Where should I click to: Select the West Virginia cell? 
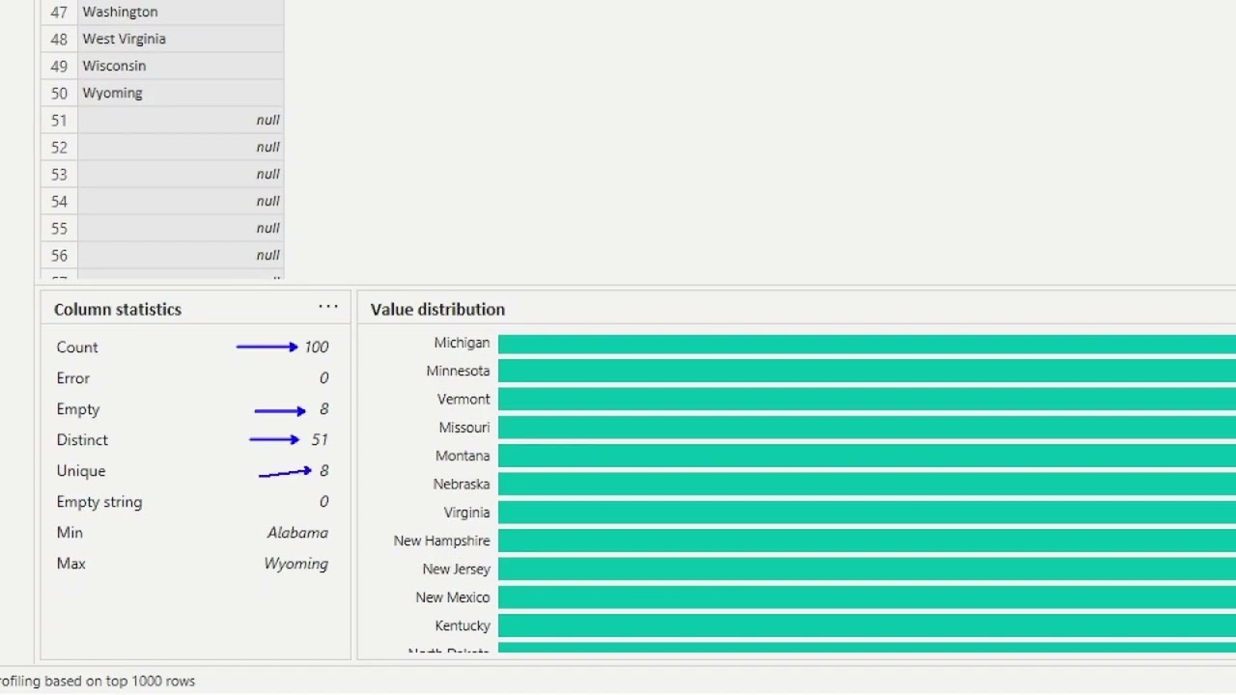pos(182,39)
